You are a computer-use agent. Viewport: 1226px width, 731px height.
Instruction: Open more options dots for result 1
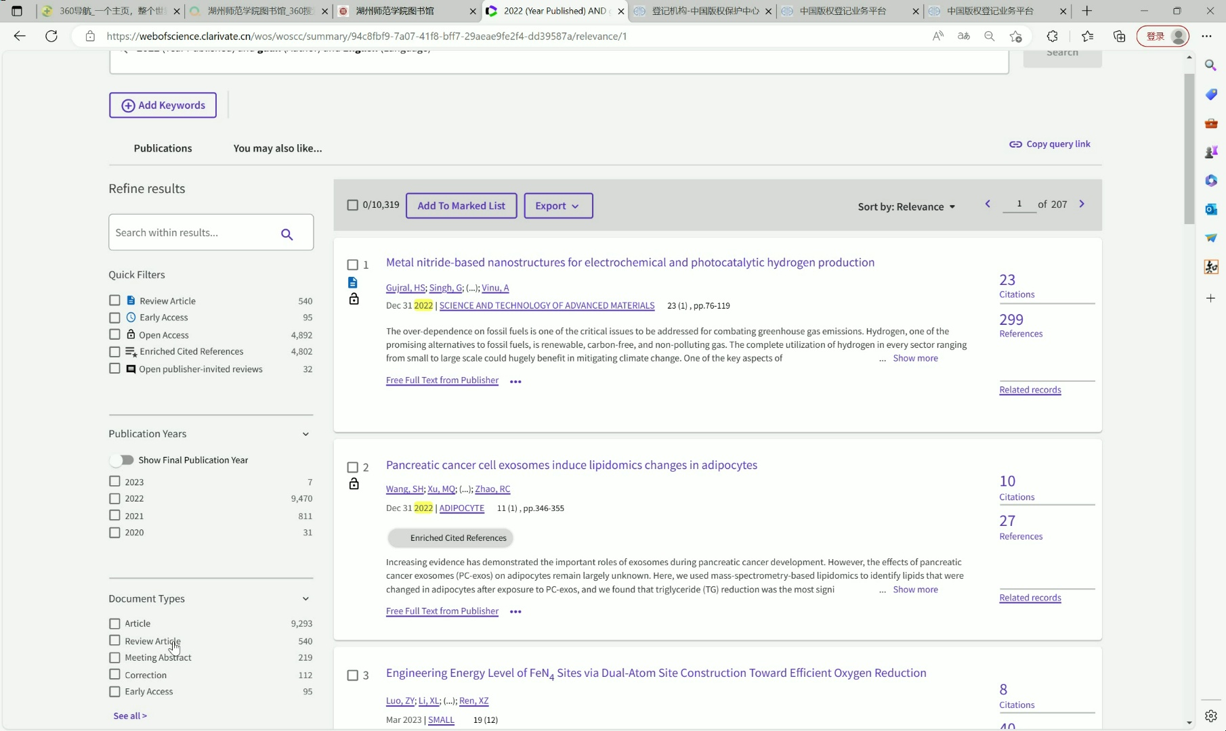[x=515, y=382]
